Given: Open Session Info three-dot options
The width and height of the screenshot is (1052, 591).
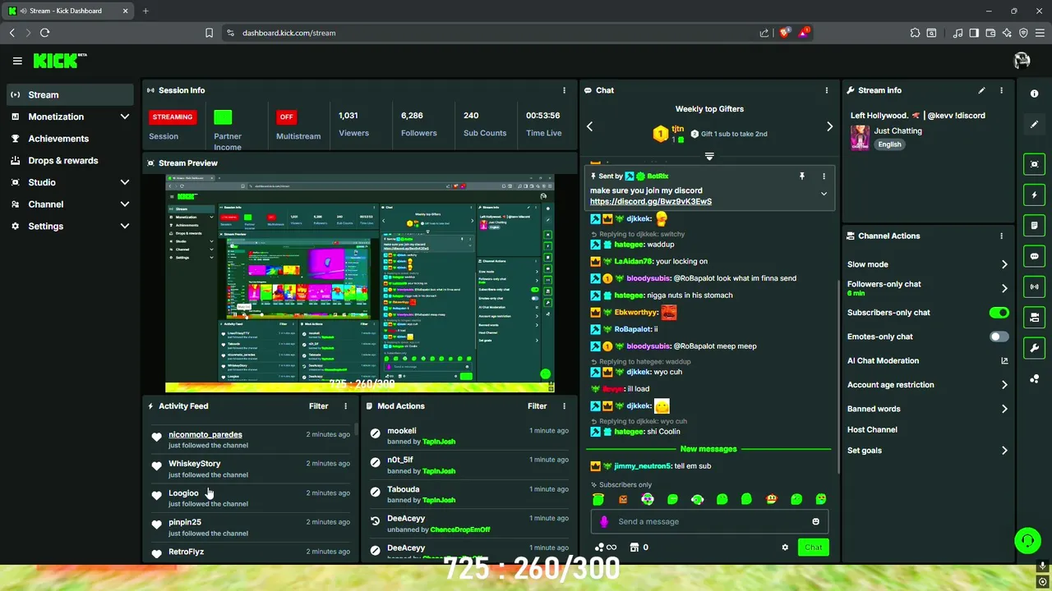Looking at the screenshot, I should coord(564,90).
